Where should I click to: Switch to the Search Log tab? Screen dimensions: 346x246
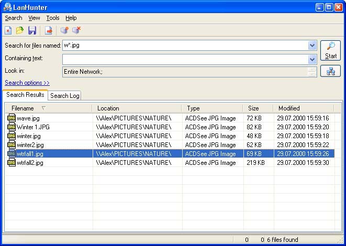pyautogui.click(x=65, y=96)
